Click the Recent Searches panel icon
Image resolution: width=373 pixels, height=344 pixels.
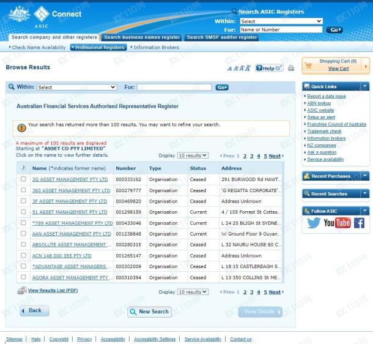pos(307,193)
